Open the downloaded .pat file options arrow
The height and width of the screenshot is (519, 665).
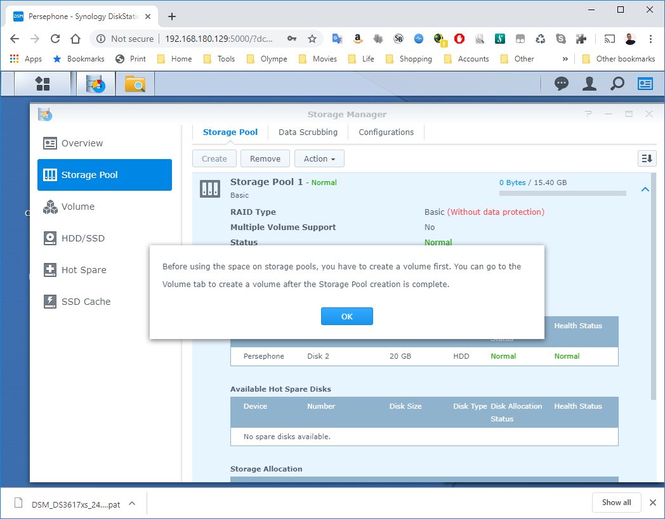pos(132,503)
